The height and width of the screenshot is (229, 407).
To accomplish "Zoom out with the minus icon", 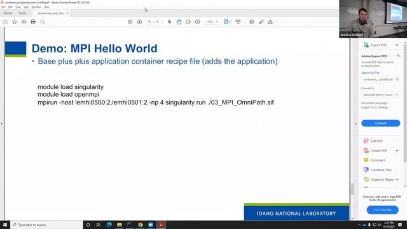I will click(x=188, y=22).
